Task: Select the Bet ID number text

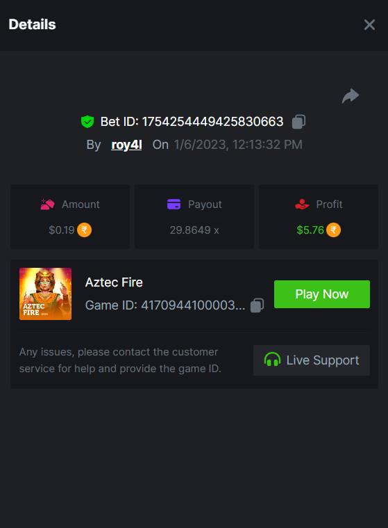Action: [212, 122]
